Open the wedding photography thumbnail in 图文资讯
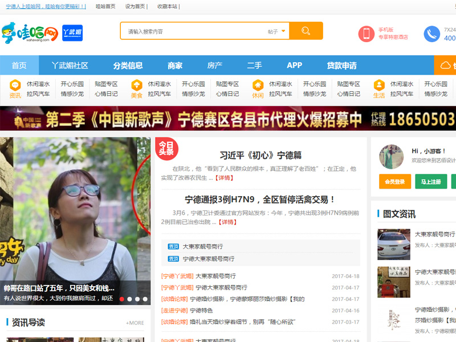The image size is (456, 342). (x=394, y=320)
